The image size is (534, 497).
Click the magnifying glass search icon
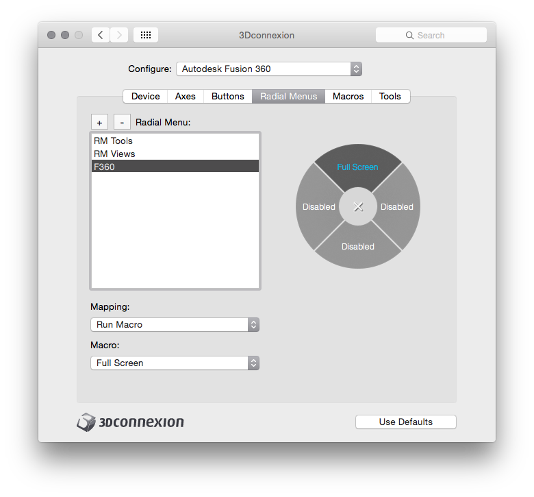[409, 36]
